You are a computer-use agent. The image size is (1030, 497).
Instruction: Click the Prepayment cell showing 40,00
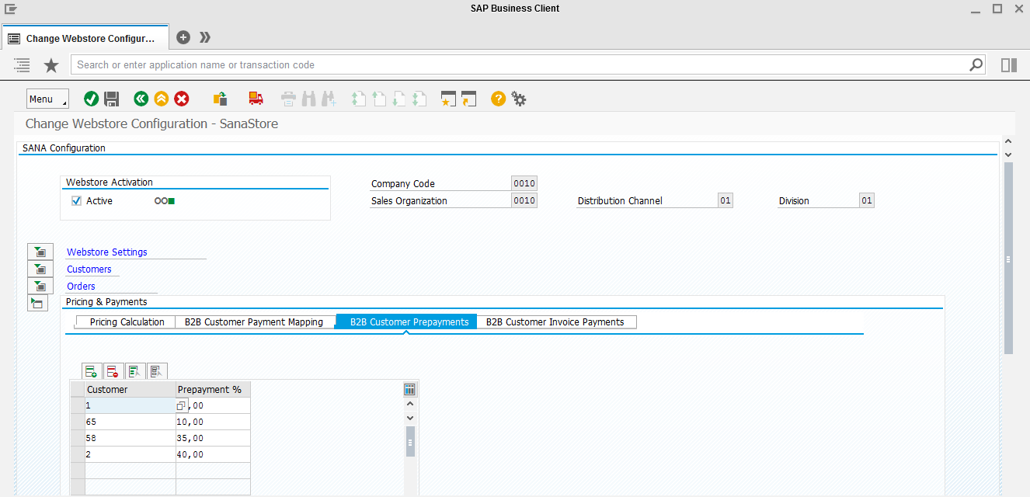pos(213,454)
